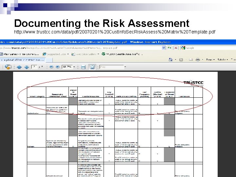Click the Read Mail icon
Screen dimensions: 236x177
[191, 60]
